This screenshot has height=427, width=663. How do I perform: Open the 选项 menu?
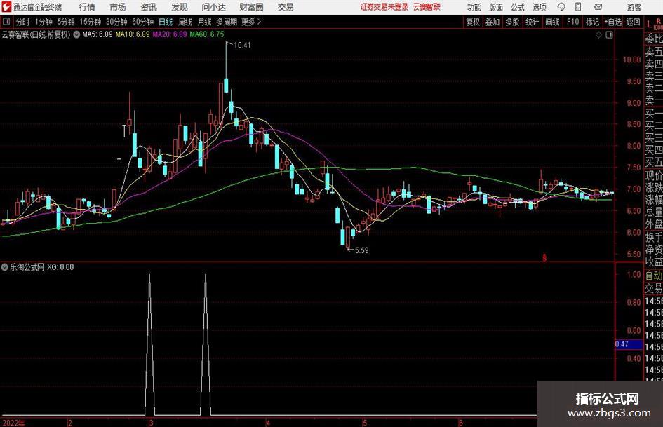(539, 7)
